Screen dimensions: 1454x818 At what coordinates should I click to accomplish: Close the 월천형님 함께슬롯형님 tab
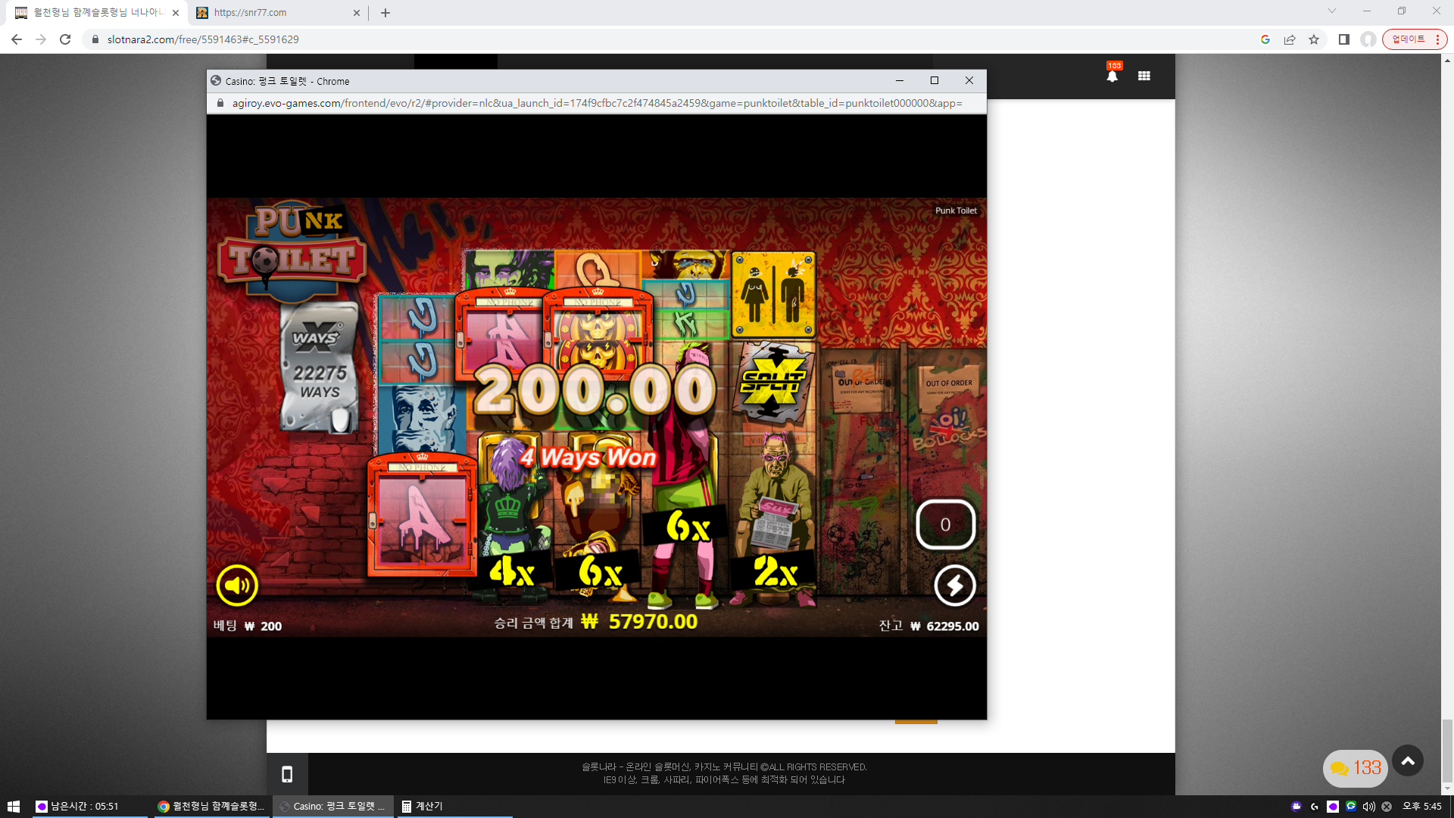tap(176, 13)
